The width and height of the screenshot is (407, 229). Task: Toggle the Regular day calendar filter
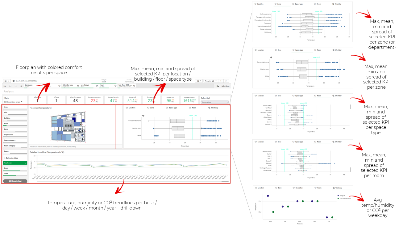coord(15,163)
